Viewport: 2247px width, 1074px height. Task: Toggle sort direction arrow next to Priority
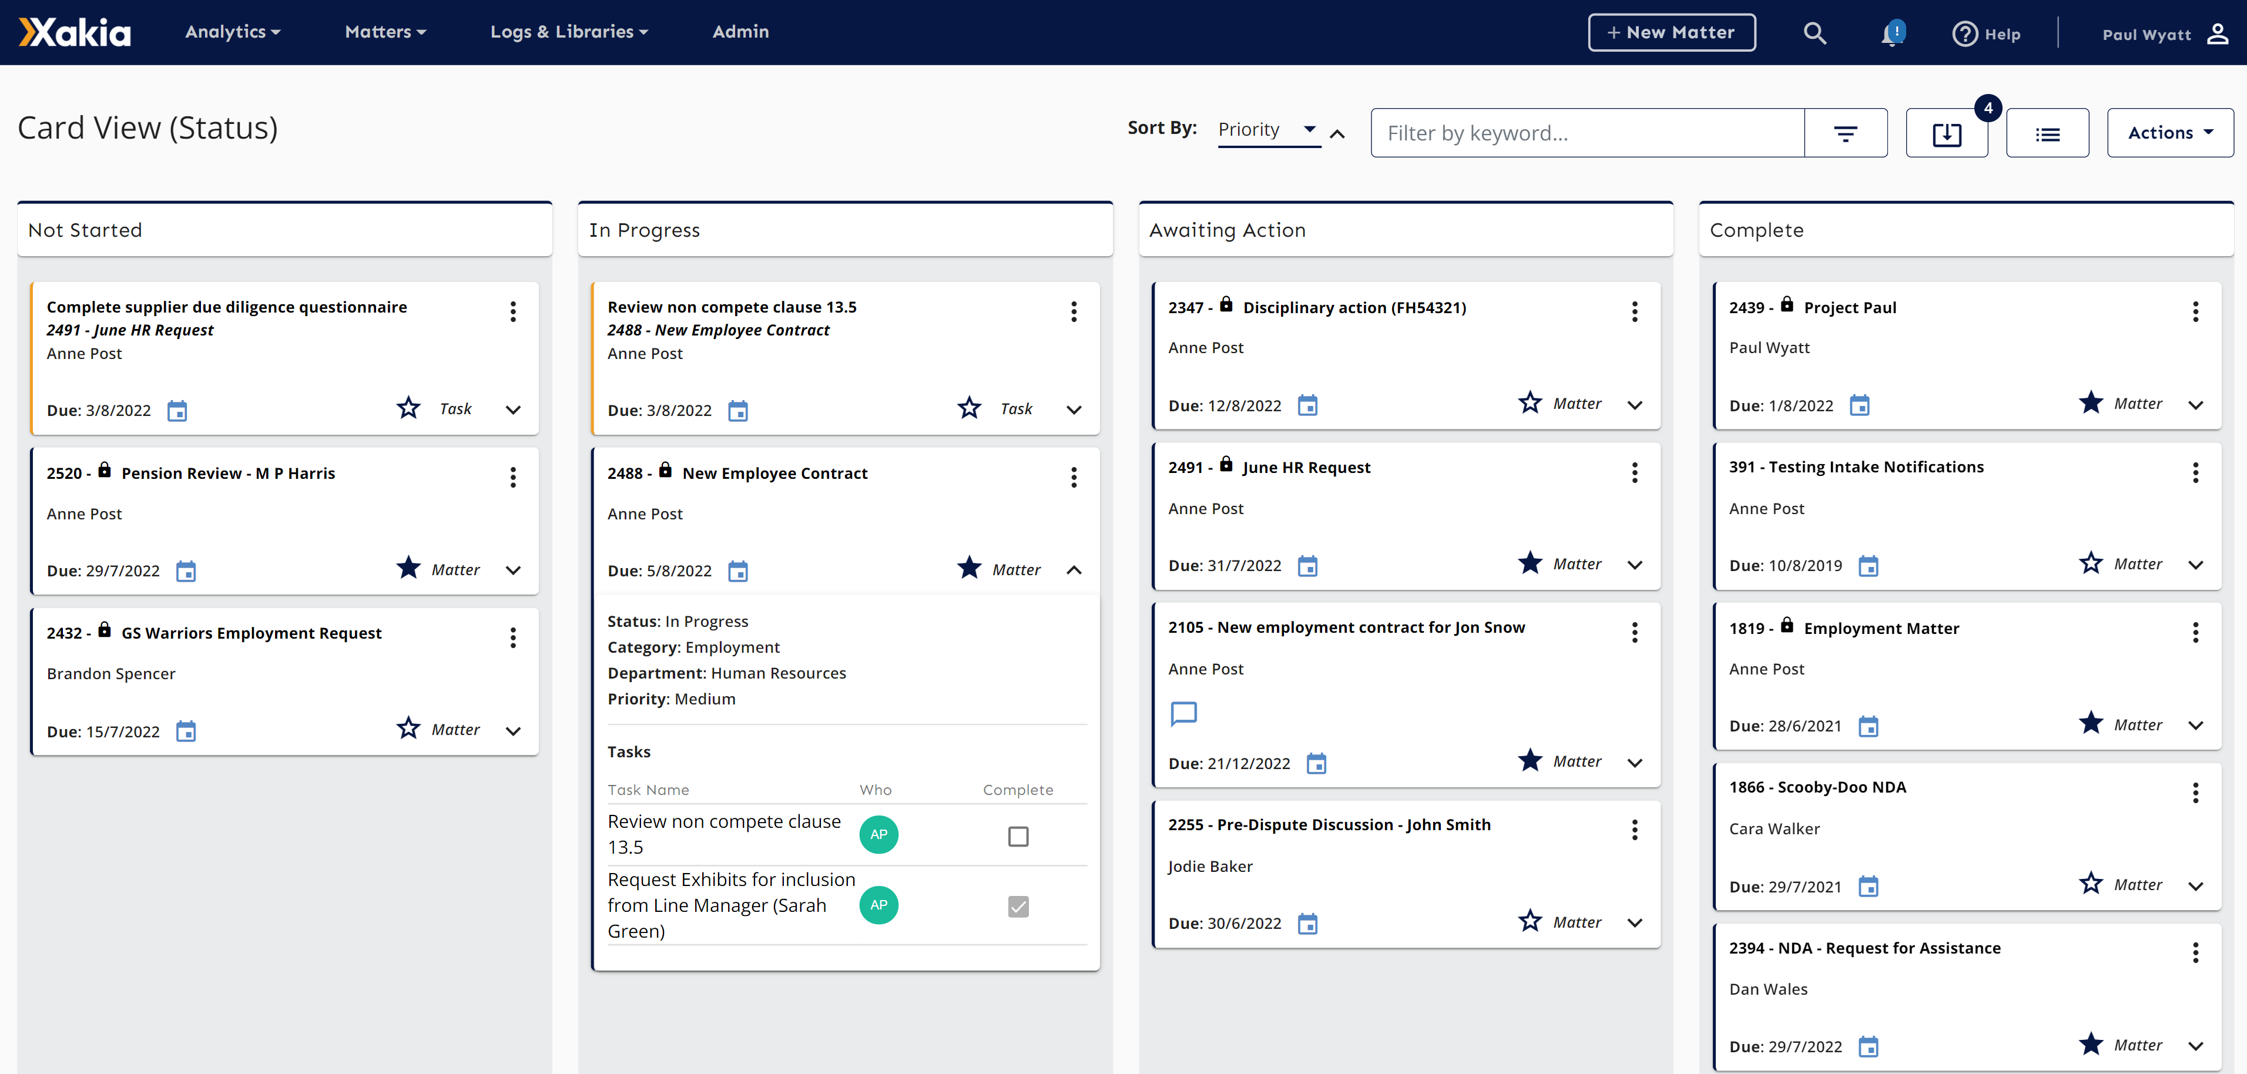pos(1337,133)
